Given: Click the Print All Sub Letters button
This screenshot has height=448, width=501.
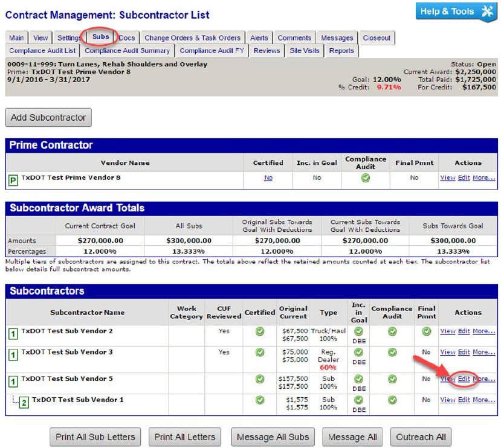Looking at the screenshot, I should [95, 437].
